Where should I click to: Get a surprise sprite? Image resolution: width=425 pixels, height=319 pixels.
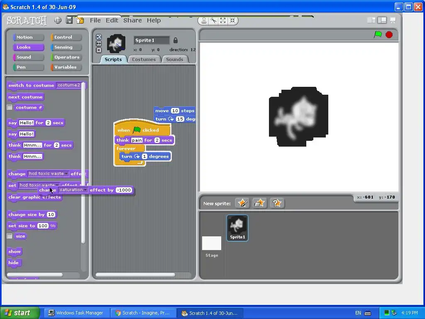pyautogui.click(x=276, y=203)
